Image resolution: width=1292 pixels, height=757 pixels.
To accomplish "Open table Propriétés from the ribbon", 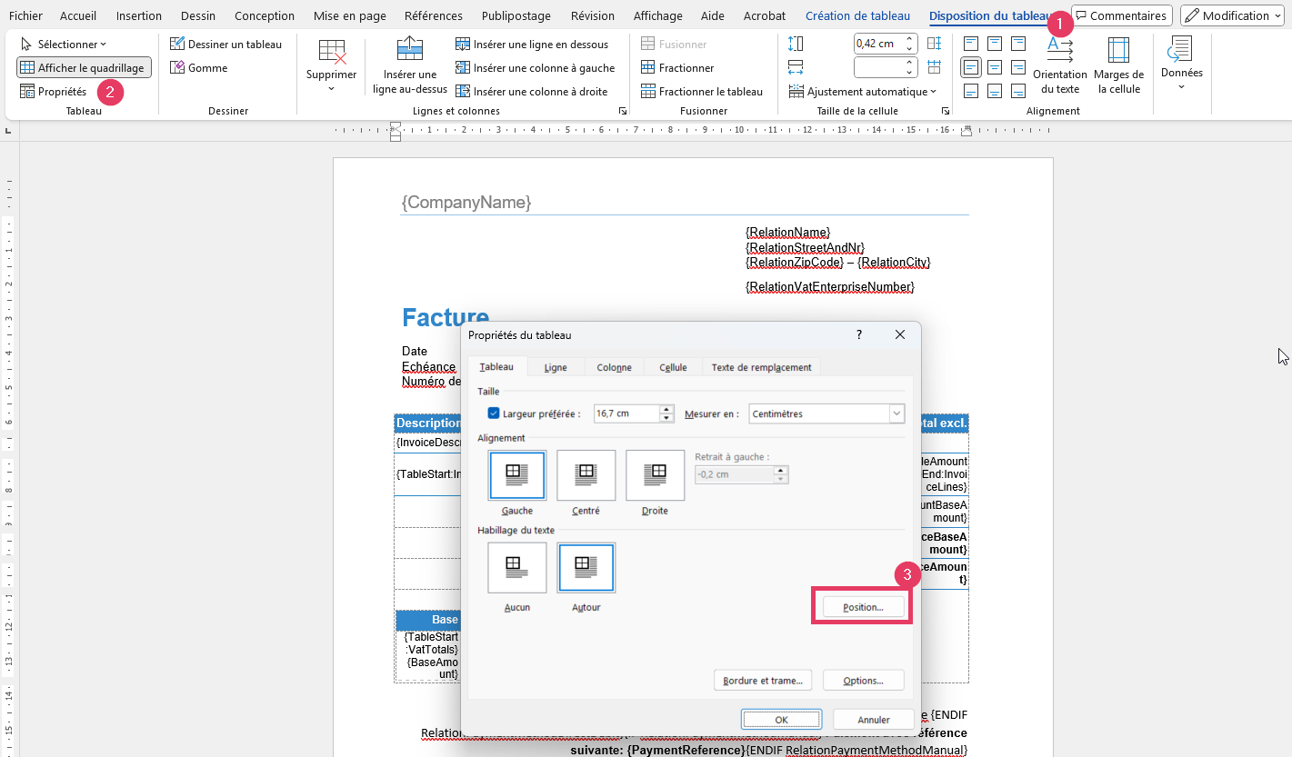I will point(54,91).
